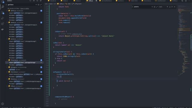
Task: Collapse the owner.js search results group
Action: (x=7, y=39)
